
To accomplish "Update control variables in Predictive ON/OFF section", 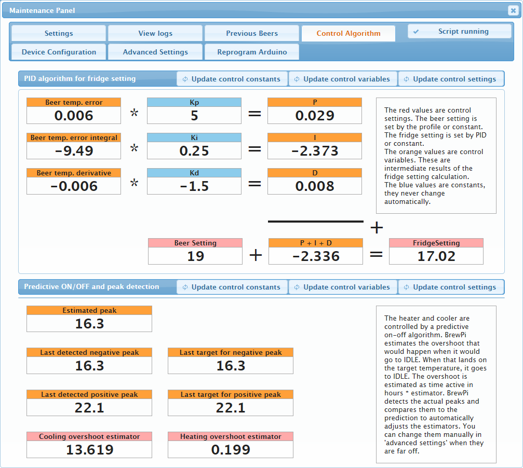I will [x=342, y=287].
